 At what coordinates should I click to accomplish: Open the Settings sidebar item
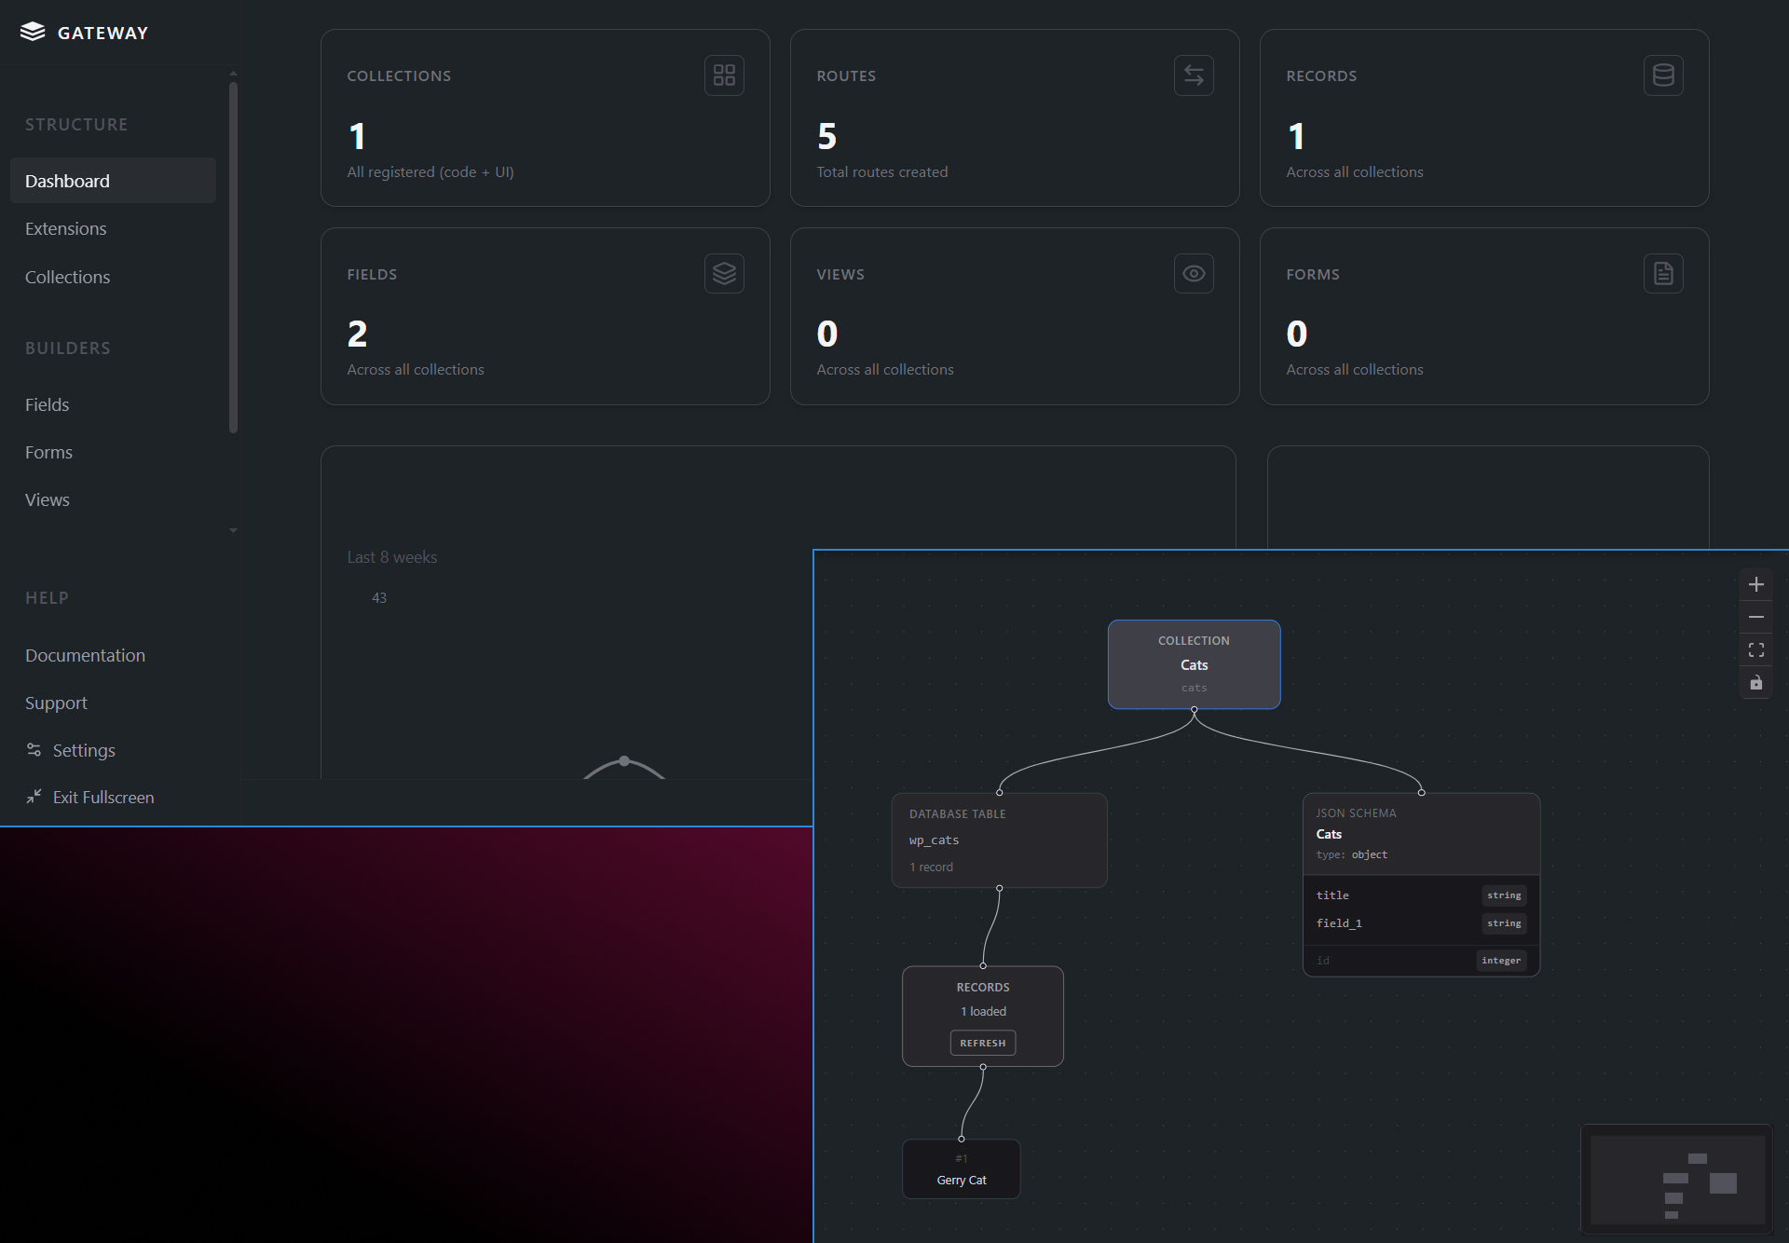[84, 751]
